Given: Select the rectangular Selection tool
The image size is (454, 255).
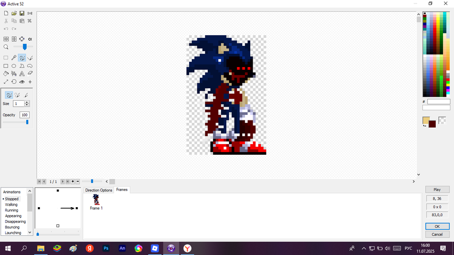Looking at the screenshot, I should 6,58.
